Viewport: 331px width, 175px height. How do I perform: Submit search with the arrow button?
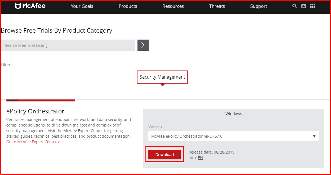143,45
